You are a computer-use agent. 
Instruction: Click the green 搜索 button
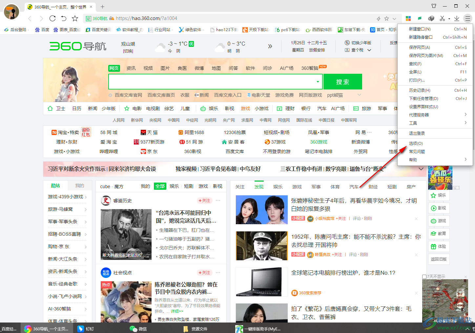[x=343, y=82]
